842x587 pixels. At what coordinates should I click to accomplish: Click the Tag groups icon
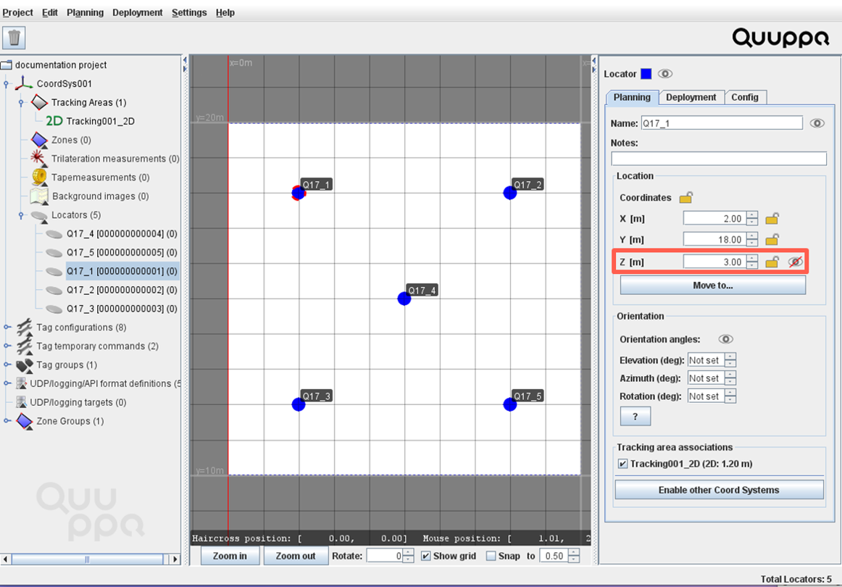[24, 365]
